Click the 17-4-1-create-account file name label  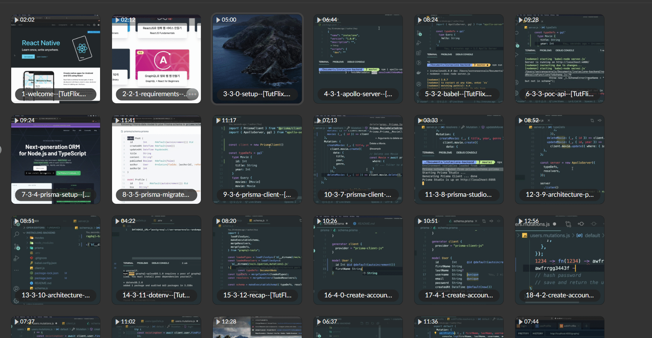click(x=459, y=296)
